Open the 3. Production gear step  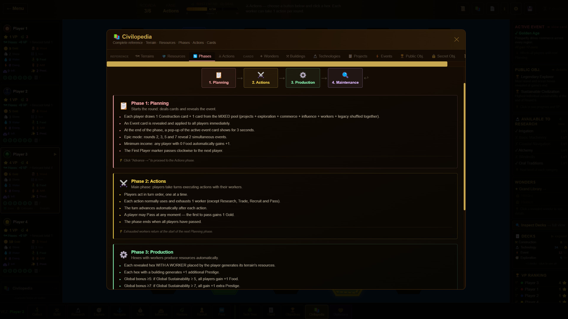pyautogui.click(x=303, y=78)
